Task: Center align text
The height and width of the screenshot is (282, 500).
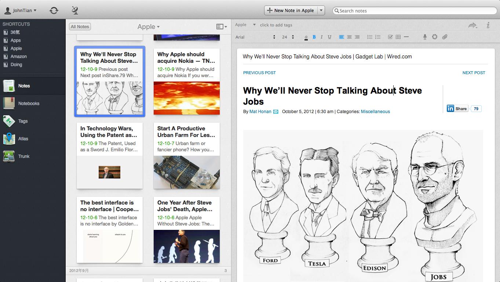Action: click(x=349, y=37)
